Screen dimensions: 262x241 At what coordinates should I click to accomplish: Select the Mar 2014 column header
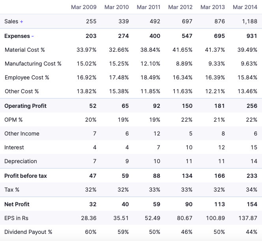245,7
